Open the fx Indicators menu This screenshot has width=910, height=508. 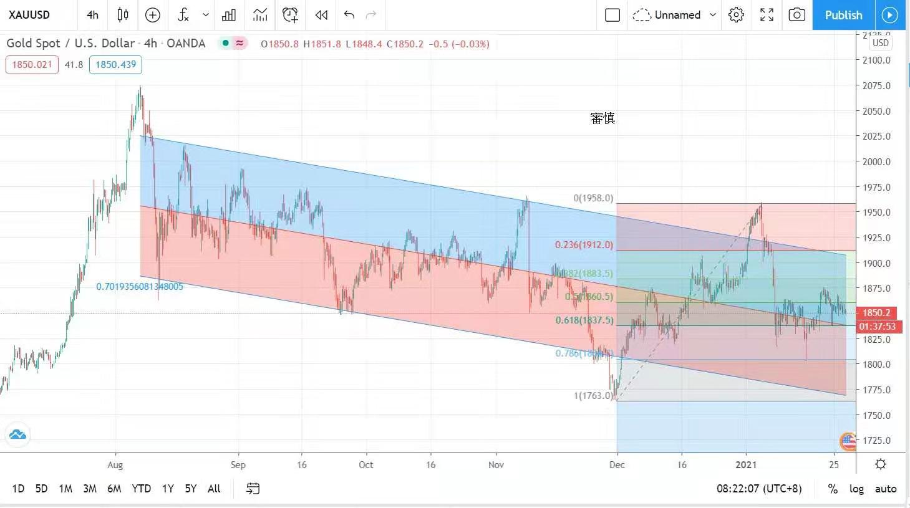click(183, 15)
